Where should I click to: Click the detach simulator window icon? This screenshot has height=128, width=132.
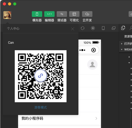[x=114, y=28]
